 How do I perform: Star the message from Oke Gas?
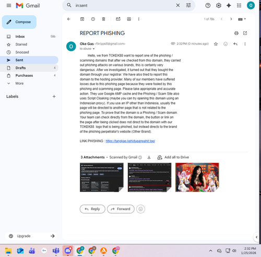(x=216, y=44)
